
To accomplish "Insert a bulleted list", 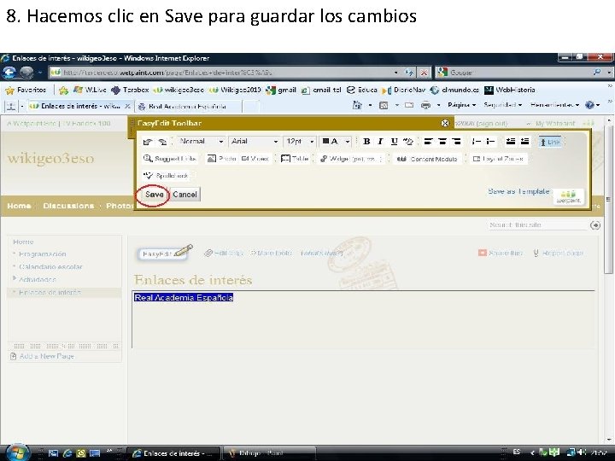I will 490,142.
